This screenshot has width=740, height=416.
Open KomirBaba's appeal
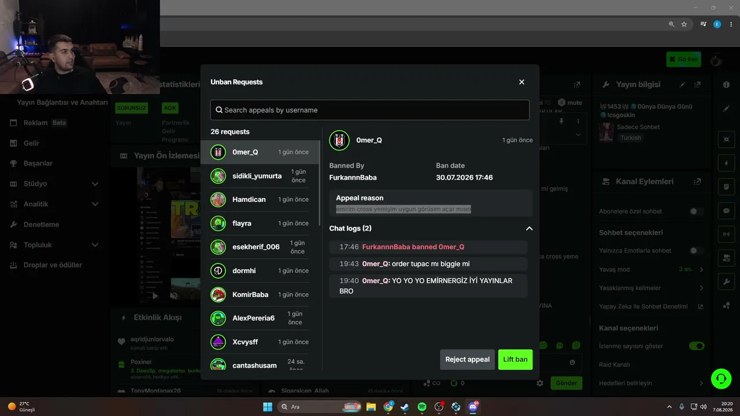click(260, 294)
